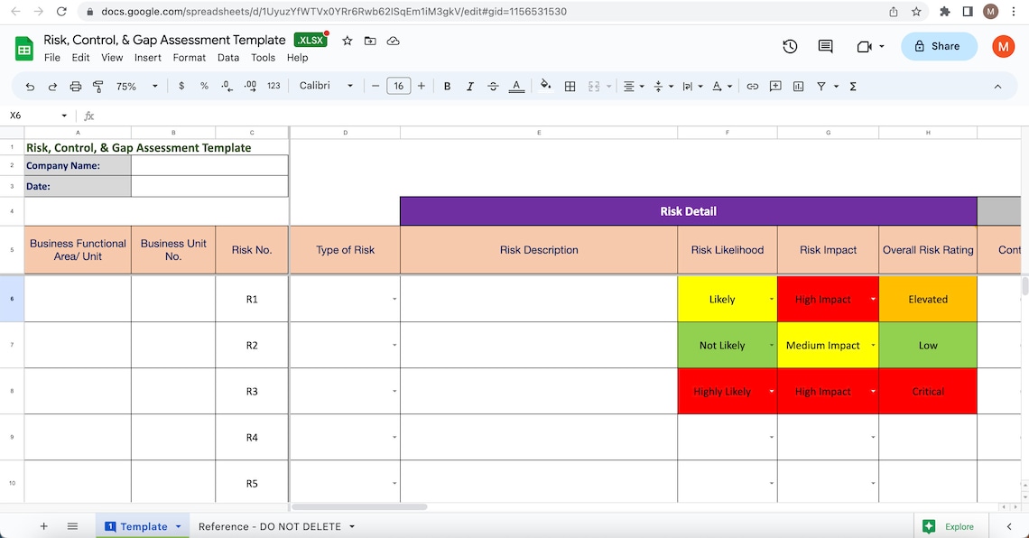
Task: Star this spreadsheet document
Action: tap(348, 41)
